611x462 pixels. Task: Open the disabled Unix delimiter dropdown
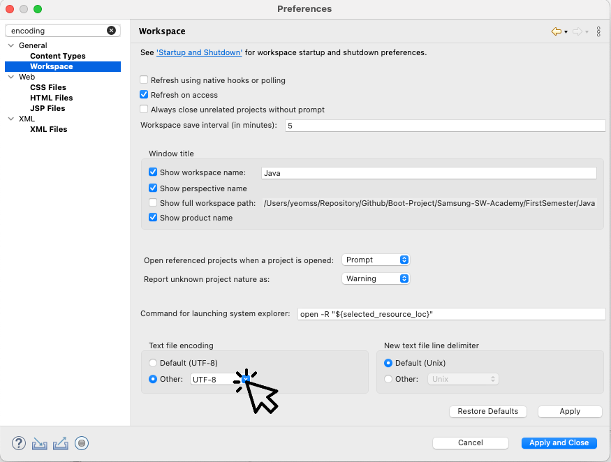(463, 379)
